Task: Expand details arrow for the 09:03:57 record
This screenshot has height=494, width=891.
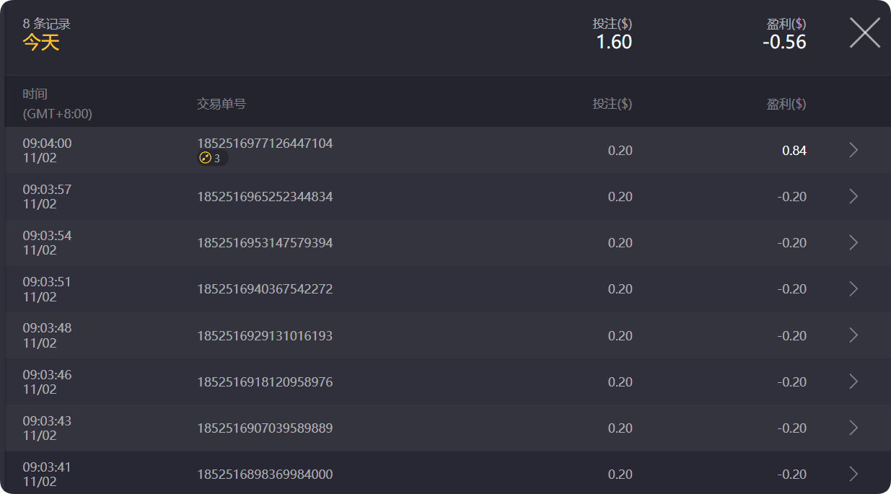Action: tap(853, 196)
